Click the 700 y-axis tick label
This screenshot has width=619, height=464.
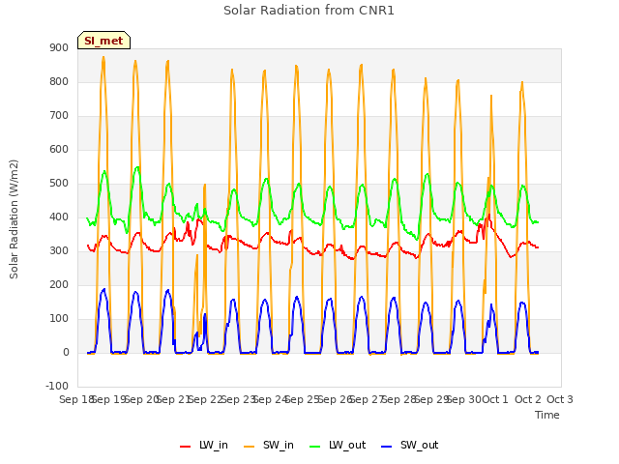tap(59, 116)
